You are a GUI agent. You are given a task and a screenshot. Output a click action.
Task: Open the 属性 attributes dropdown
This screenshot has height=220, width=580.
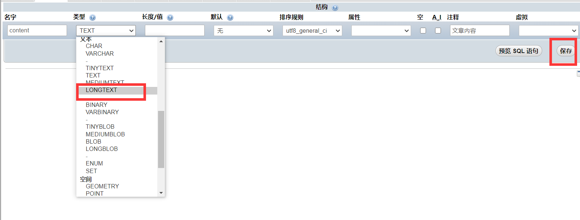(x=381, y=31)
